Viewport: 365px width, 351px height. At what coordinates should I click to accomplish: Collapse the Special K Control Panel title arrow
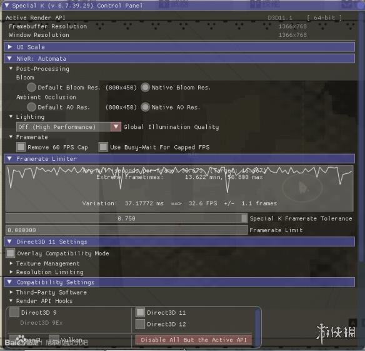click(x=6, y=6)
